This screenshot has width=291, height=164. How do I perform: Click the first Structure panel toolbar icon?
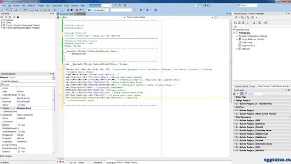pyautogui.click(x=2, y=17)
